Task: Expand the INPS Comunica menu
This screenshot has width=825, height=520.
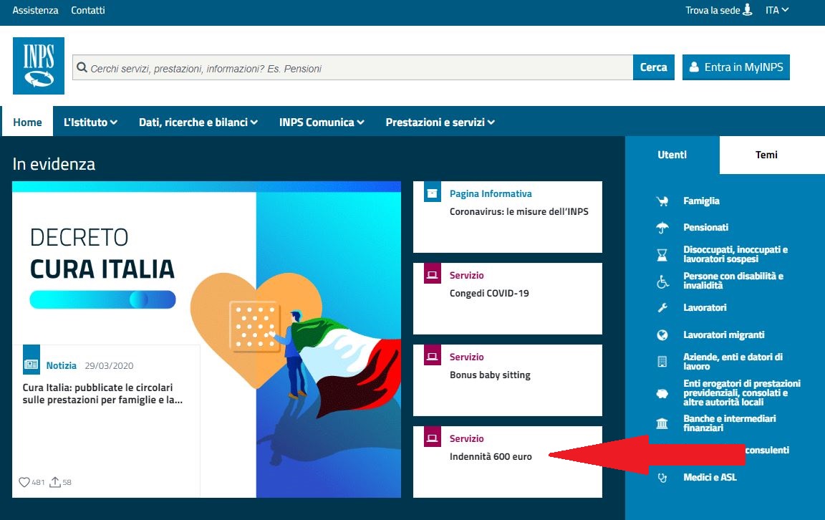Action: 322,122
